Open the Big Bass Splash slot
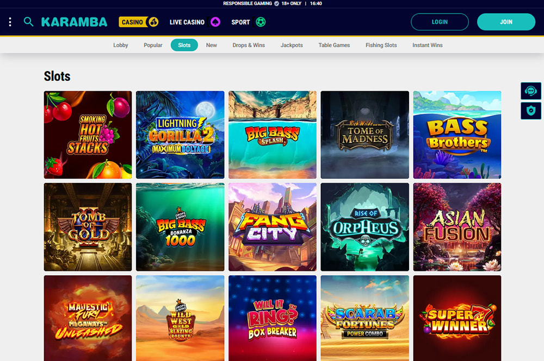Viewport: 544px width, 361px height. (x=273, y=135)
